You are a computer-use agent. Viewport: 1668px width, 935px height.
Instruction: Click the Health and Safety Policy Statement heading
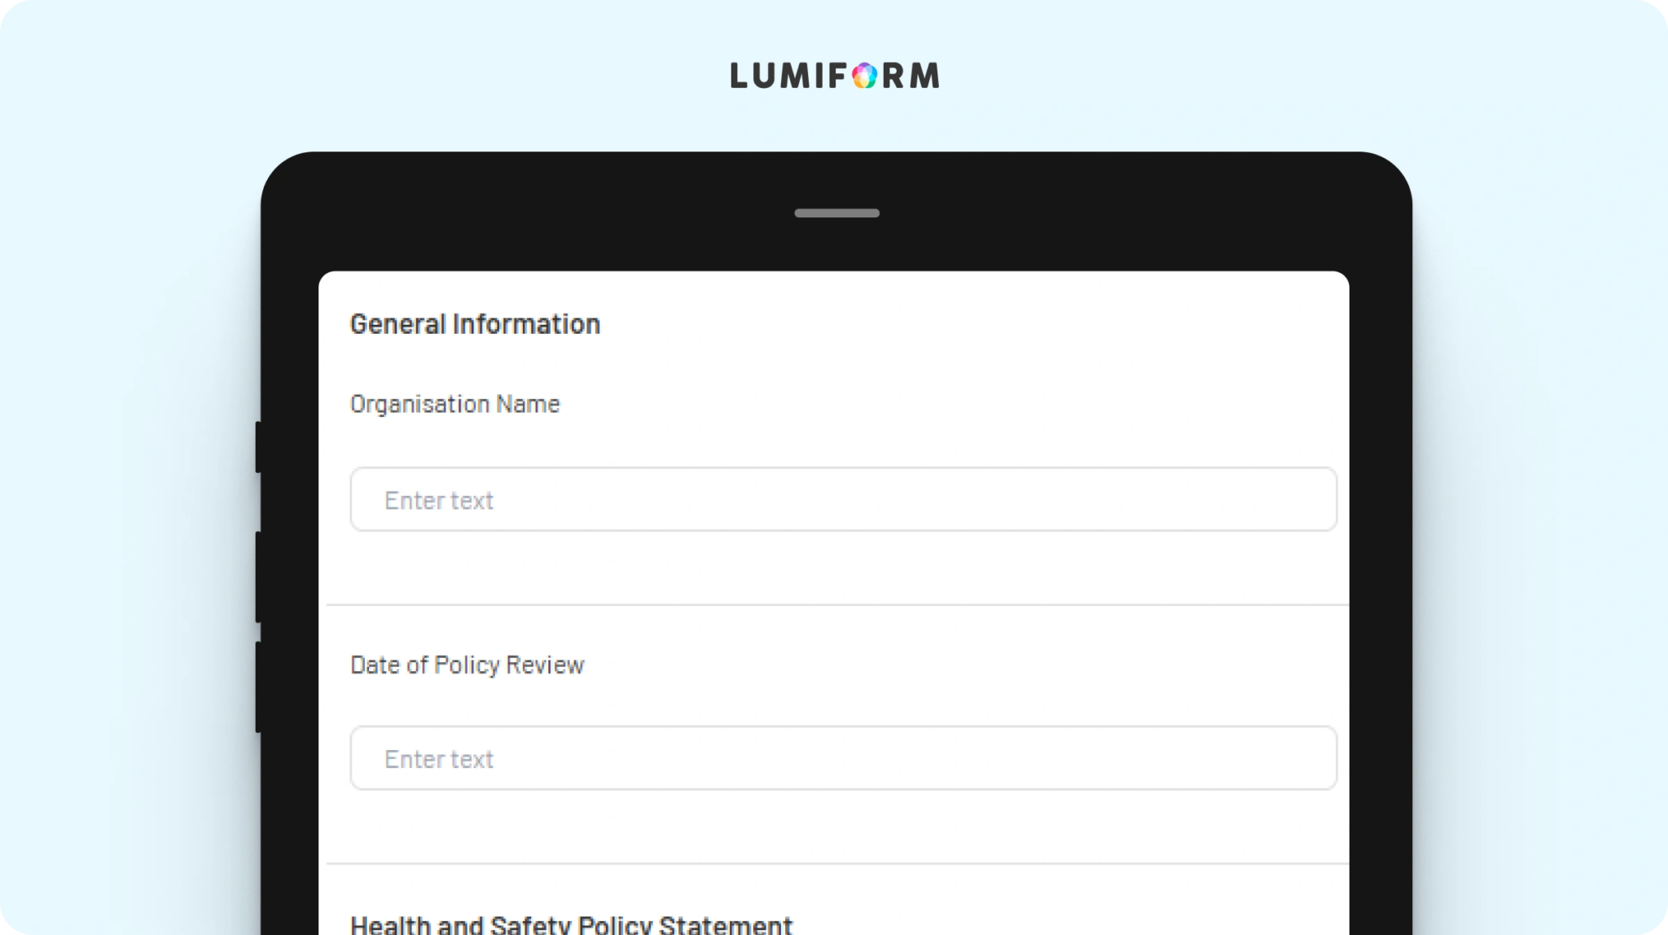[571, 924]
